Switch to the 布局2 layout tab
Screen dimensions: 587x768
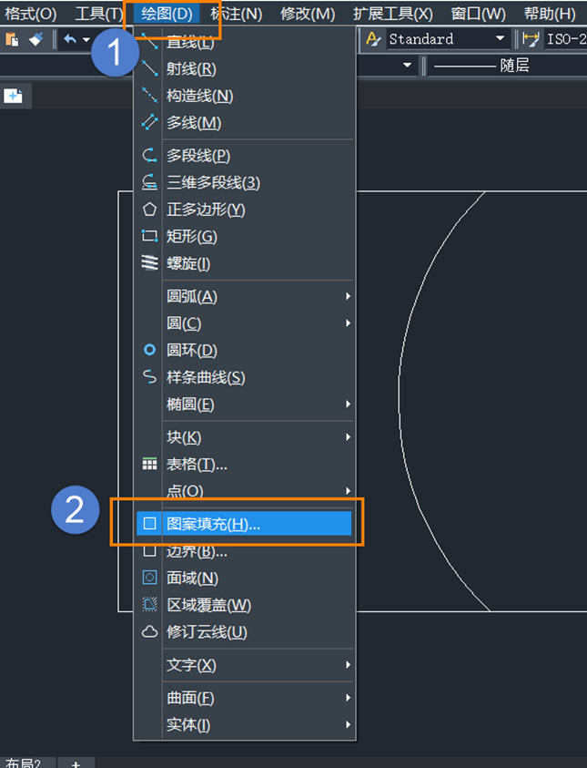click(25, 763)
